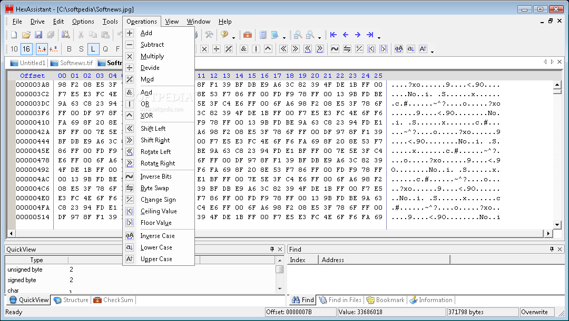Click the blue forward arrow icon
Viewport: 569px width, 321px height.
[358, 35]
